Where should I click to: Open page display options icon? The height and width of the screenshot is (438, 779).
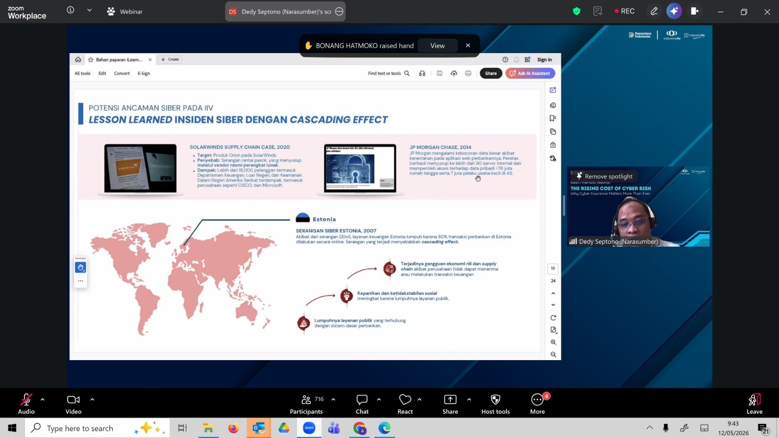click(553, 330)
